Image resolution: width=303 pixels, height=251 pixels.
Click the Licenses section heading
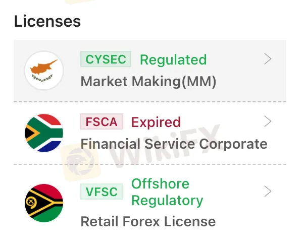(47, 22)
